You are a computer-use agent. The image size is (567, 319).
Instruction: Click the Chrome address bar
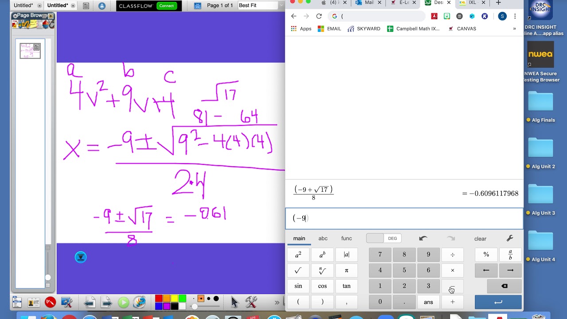(x=377, y=16)
